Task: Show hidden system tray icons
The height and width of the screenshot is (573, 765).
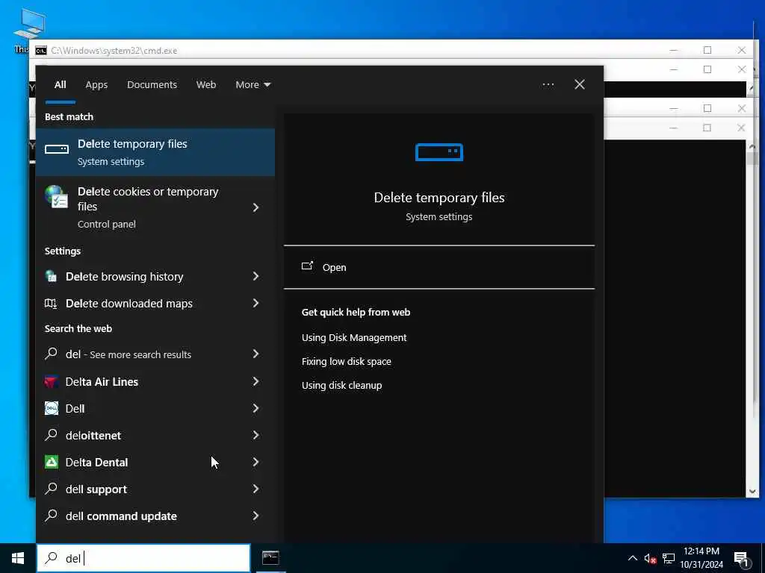Action: 632,558
